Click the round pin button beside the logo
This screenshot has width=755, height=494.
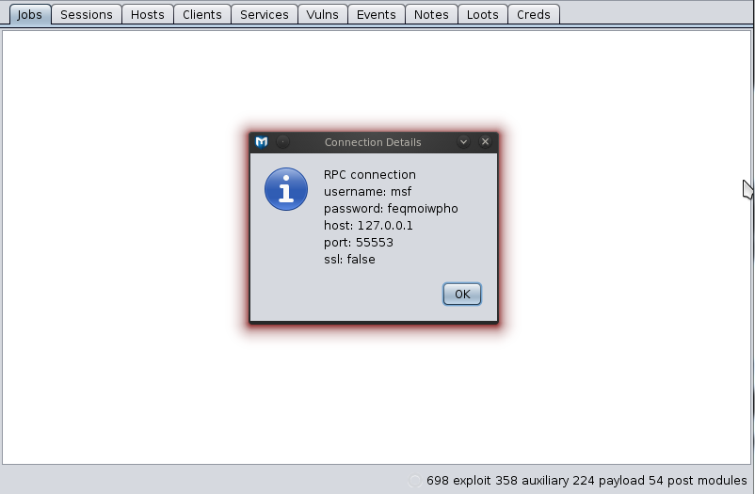(x=282, y=142)
